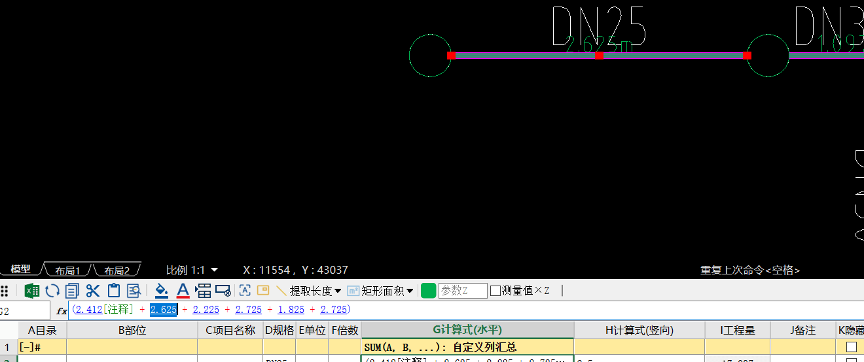Image resolution: width=864 pixels, height=362 pixels.
Task: Click the refresh arrows icon
Action: click(52, 291)
